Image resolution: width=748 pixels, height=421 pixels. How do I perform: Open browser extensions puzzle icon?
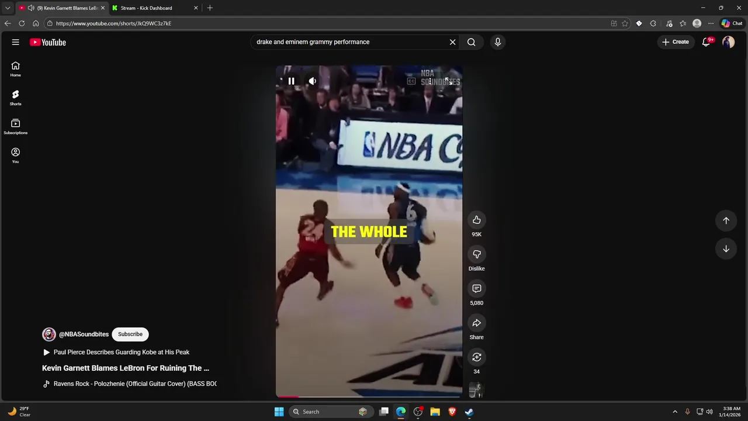pos(653,23)
